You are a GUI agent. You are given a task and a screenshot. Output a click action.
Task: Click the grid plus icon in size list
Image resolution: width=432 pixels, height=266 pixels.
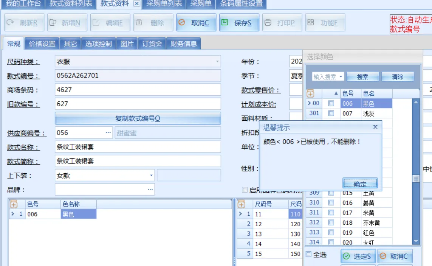click(x=242, y=204)
